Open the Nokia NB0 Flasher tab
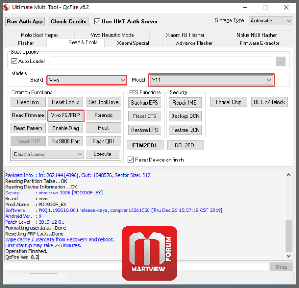The width and height of the screenshot is (299, 288). pyautogui.click(x=257, y=35)
